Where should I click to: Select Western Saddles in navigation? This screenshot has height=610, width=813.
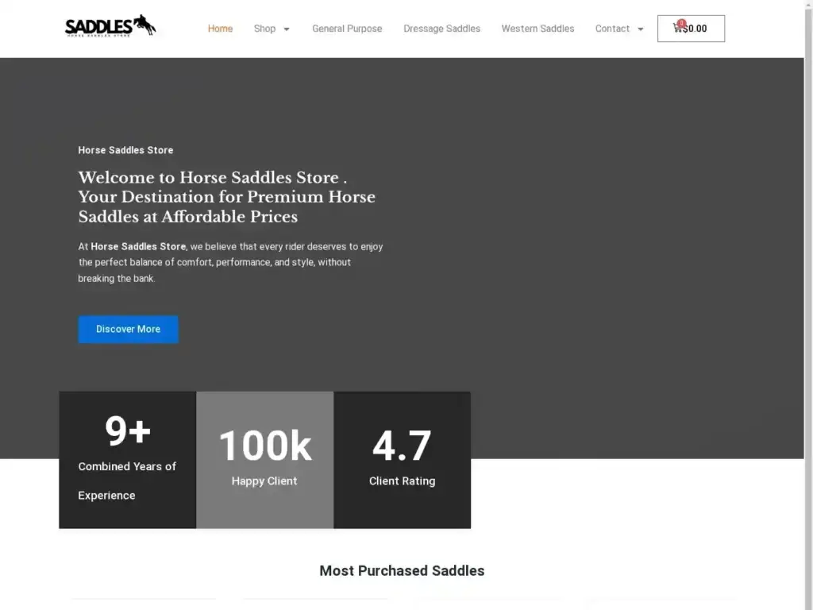[538, 29]
